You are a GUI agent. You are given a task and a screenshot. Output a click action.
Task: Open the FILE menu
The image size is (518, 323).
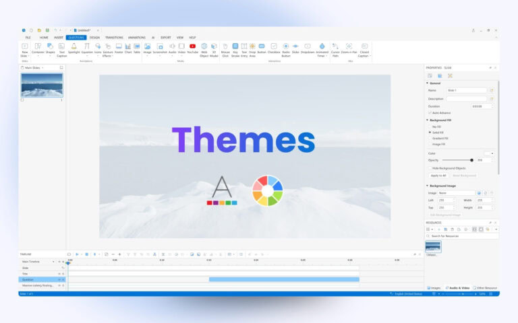(x=28, y=38)
